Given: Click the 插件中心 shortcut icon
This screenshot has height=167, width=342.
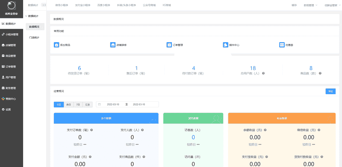Looking at the screenshot, I should point(225,45).
